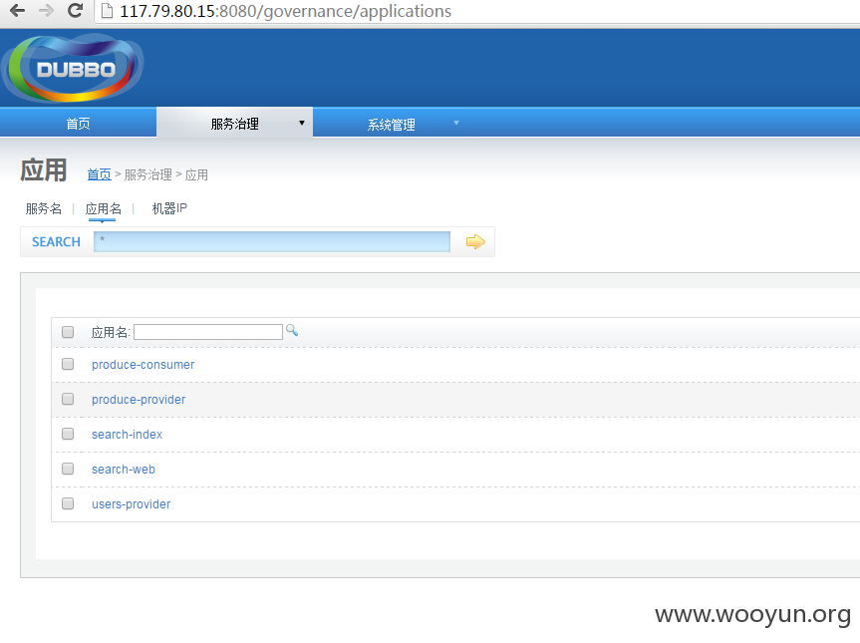Click the 应用名 filter text box

pos(208,332)
